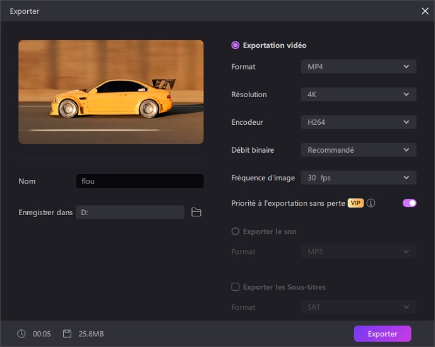Click the Nom field containing flou
The width and height of the screenshot is (435, 347).
(140, 181)
